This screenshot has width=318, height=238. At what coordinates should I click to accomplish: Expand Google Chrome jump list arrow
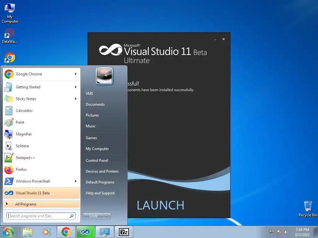point(76,74)
